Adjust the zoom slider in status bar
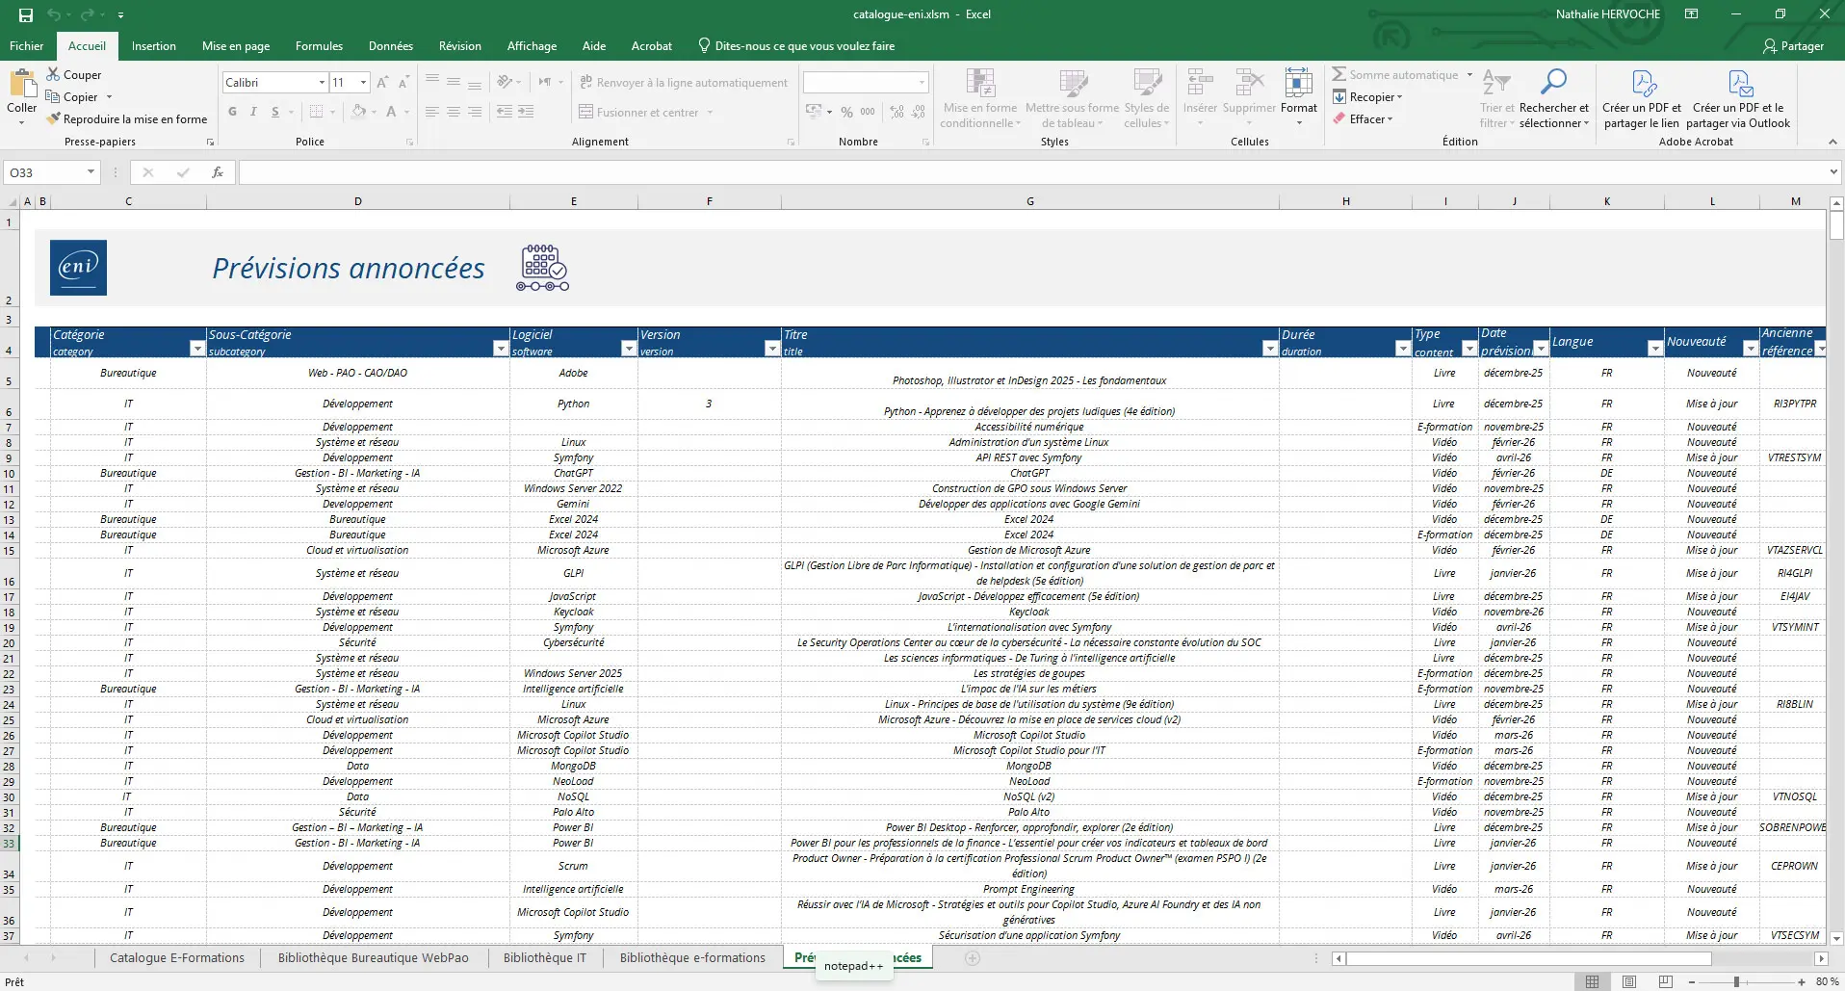This screenshot has height=991, width=1845. point(1736,981)
